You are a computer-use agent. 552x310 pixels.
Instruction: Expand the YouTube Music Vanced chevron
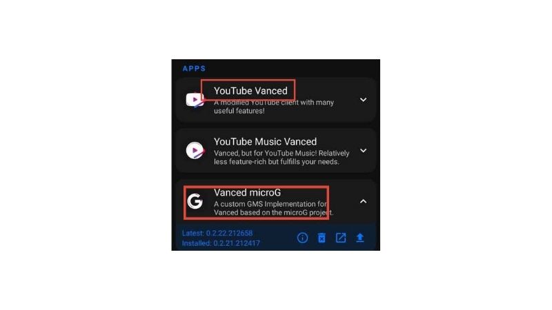point(364,150)
